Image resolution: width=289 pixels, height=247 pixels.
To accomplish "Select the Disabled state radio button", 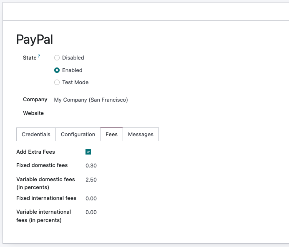I will pyautogui.click(x=57, y=58).
